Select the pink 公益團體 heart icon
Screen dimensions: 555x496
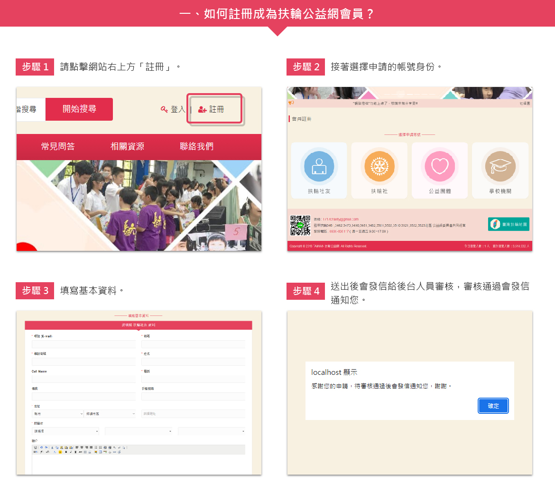click(440, 166)
